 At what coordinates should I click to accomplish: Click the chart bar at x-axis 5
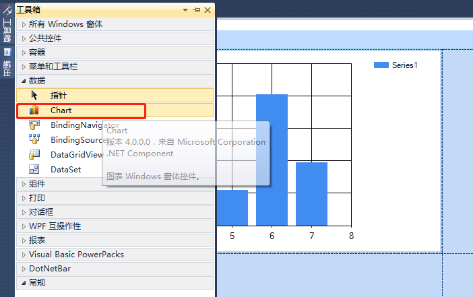[232, 207]
